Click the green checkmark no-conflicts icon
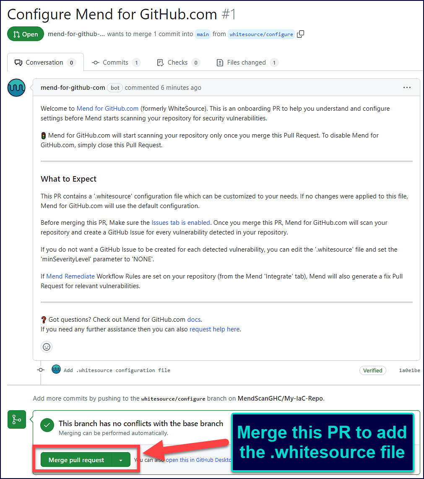The height and width of the screenshot is (479, 424). [x=47, y=425]
